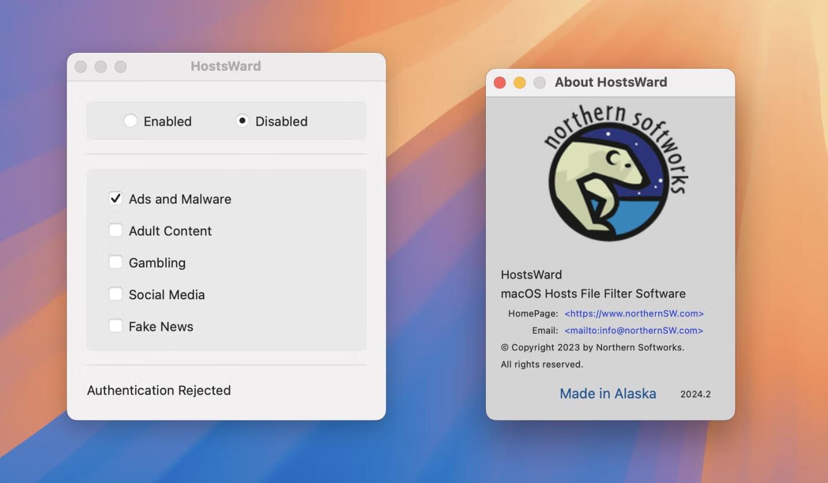Image resolution: width=828 pixels, height=483 pixels.
Task: Enable the Adult Content filter checkbox
Action: point(116,230)
